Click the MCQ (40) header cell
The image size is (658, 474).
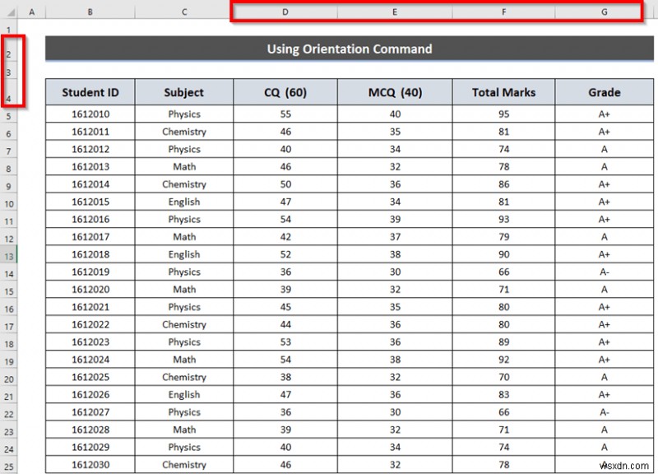point(394,91)
